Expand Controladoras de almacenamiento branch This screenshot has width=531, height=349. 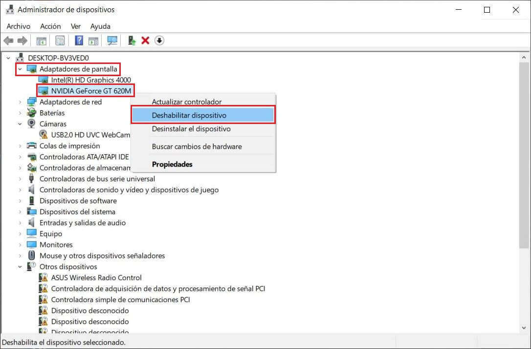(x=20, y=168)
